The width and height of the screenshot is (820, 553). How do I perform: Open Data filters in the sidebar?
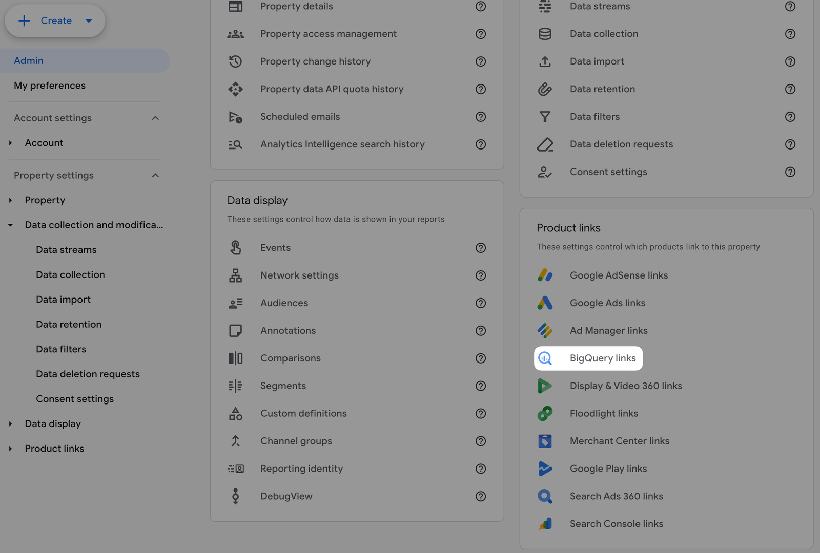point(61,349)
